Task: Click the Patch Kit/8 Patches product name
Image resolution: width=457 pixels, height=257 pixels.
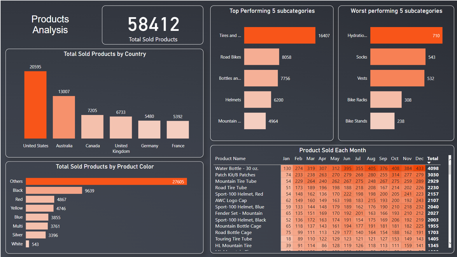Action: (x=235, y=175)
